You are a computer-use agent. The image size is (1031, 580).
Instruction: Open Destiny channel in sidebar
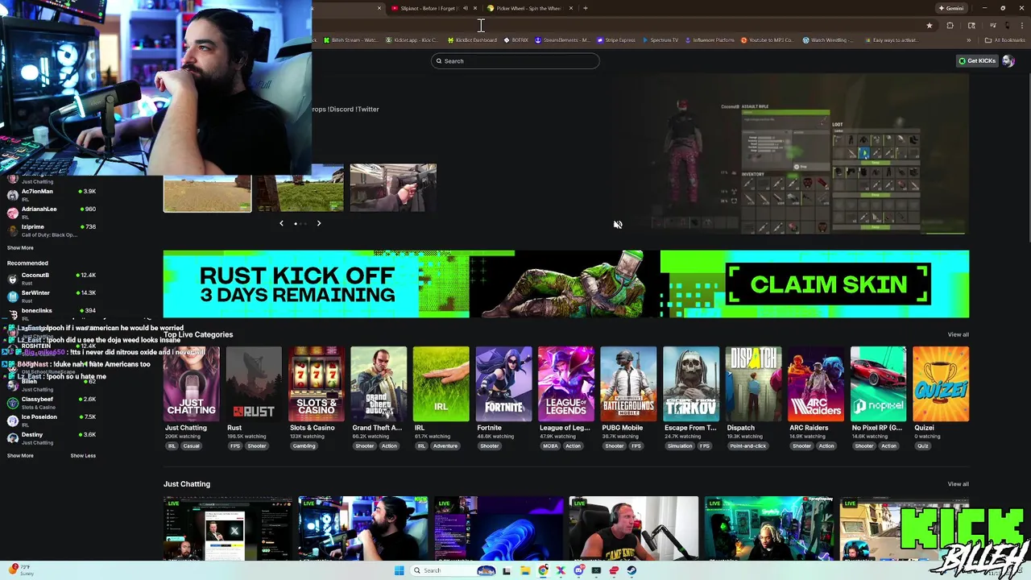[x=52, y=437]
